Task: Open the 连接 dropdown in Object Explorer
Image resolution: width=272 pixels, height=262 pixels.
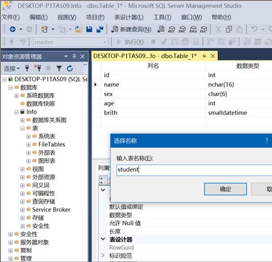Action: point(12,68)
